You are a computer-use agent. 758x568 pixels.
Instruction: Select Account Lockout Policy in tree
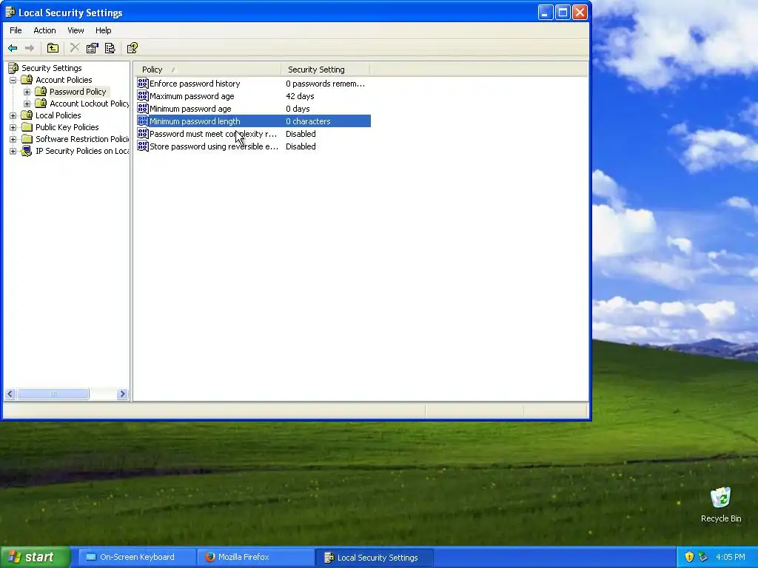click(x=89, y=104)
